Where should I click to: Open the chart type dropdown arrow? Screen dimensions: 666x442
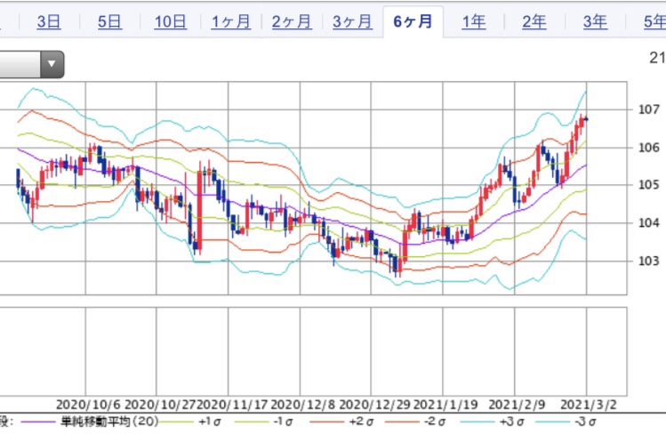pos(52,64)
